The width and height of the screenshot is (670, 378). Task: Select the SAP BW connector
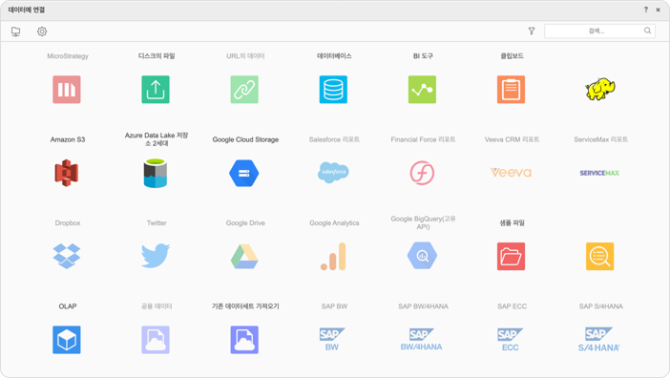[x=332, y=340]
